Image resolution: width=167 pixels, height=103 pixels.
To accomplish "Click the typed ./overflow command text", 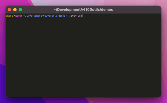I will click(x=75, y=16).
